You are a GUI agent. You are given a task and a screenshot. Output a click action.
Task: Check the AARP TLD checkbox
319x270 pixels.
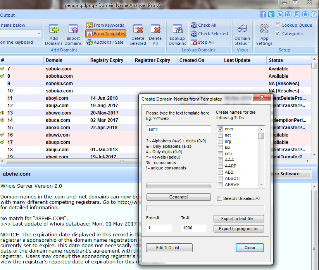[x=220, y=166]
